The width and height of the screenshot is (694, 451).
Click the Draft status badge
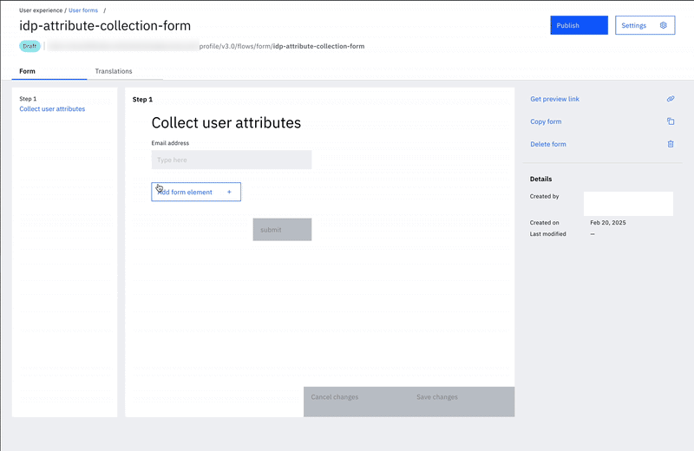point(29,46)
